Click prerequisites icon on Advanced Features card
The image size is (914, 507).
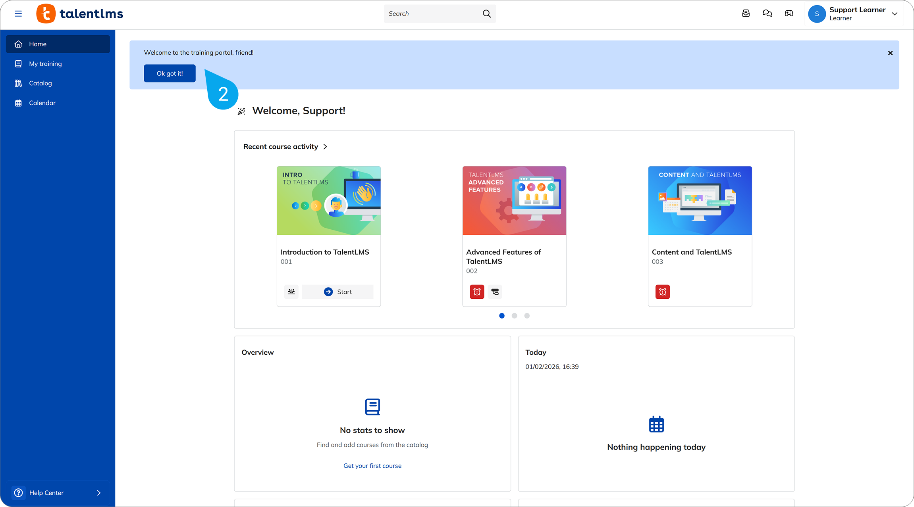[x=495, y=292]
